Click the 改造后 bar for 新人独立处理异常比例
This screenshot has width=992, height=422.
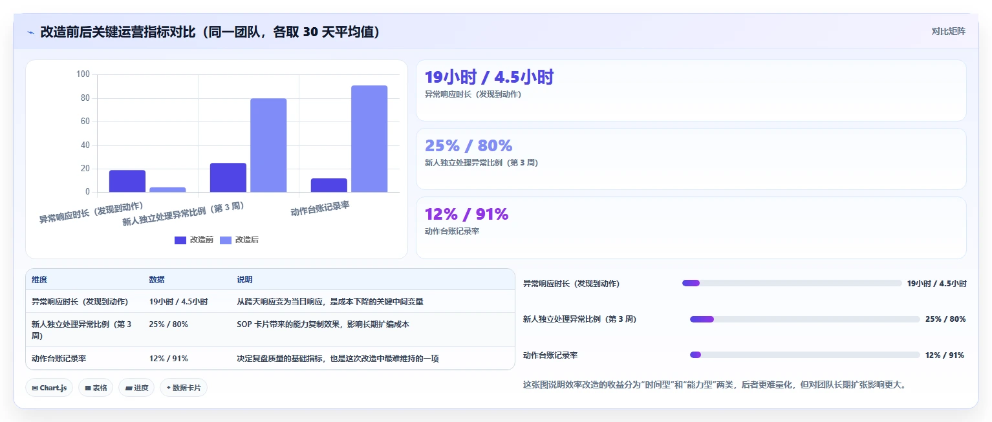tap(268, 145)
